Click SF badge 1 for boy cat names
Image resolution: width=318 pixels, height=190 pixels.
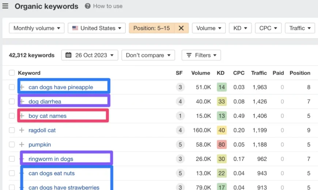[180, 116]
